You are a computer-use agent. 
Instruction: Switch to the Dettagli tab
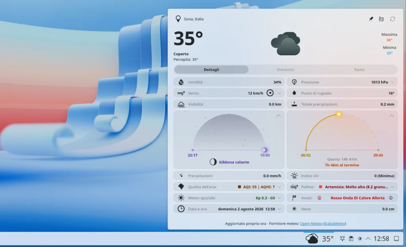click(x=211, y=70)
